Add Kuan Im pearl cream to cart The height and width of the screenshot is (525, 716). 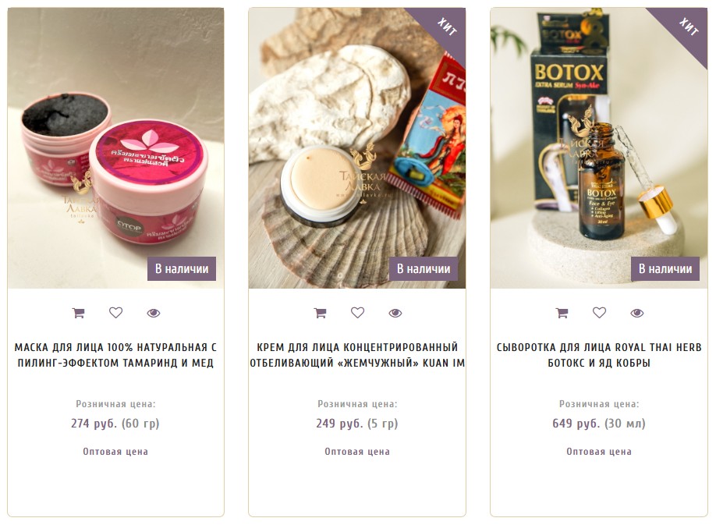click(x=320, y=313)
